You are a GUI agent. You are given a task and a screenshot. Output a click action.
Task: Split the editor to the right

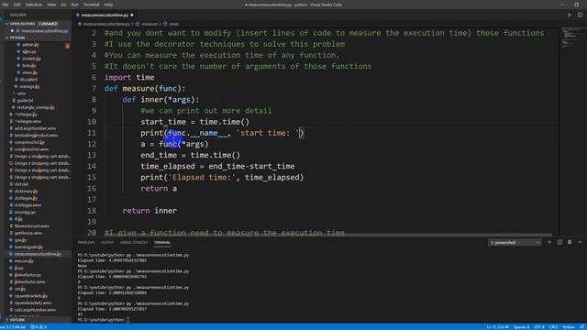[x=580, y=15]
